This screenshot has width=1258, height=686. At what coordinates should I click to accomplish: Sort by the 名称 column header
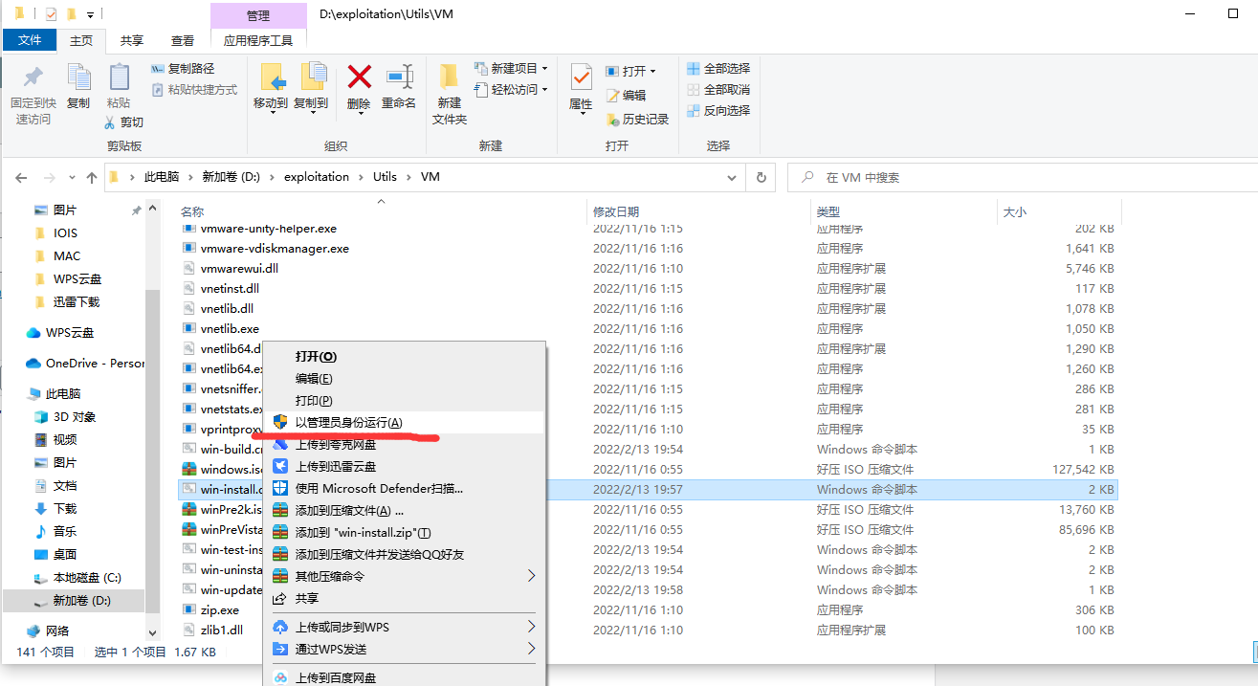(x=192, y=211)
